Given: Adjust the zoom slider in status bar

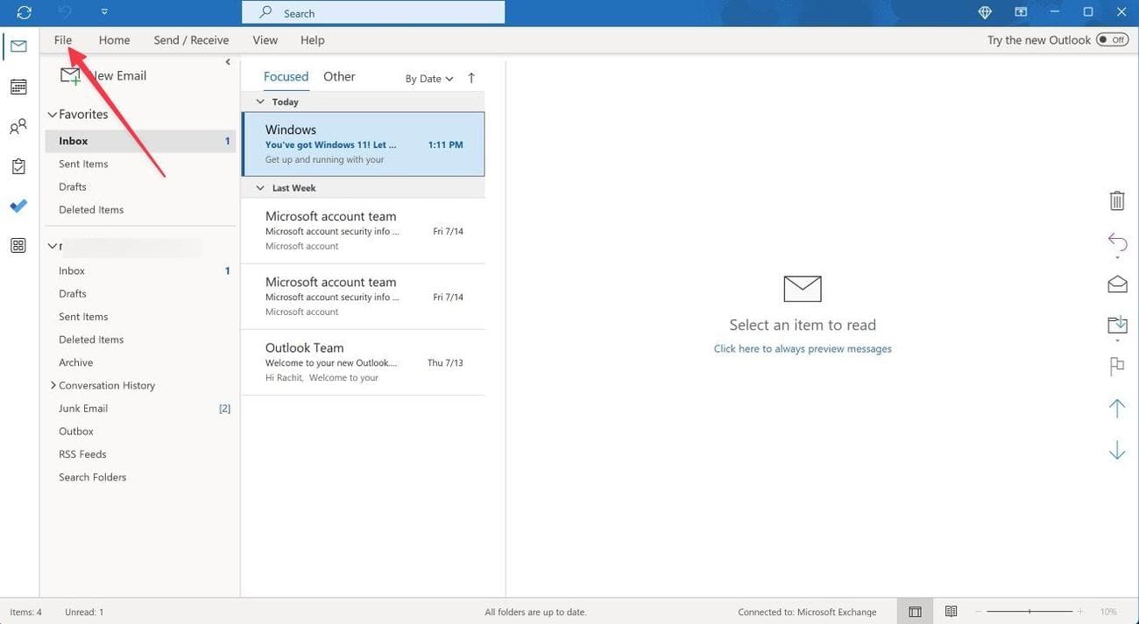Looking at the screenshot, I should coord(1029,612).
